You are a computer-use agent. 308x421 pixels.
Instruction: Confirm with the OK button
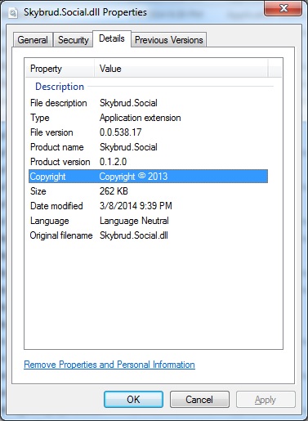133,400
